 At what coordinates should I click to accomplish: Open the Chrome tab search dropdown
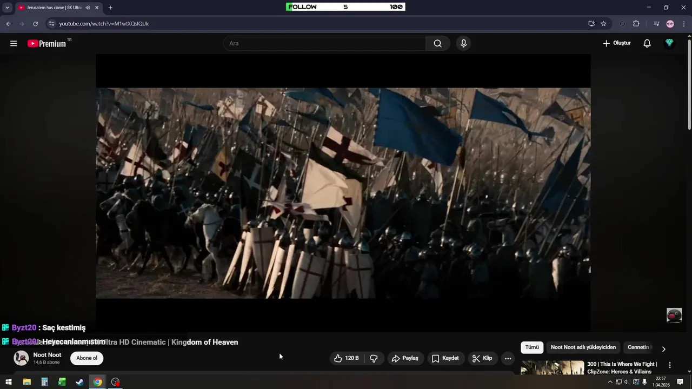[x=7, y=8]
